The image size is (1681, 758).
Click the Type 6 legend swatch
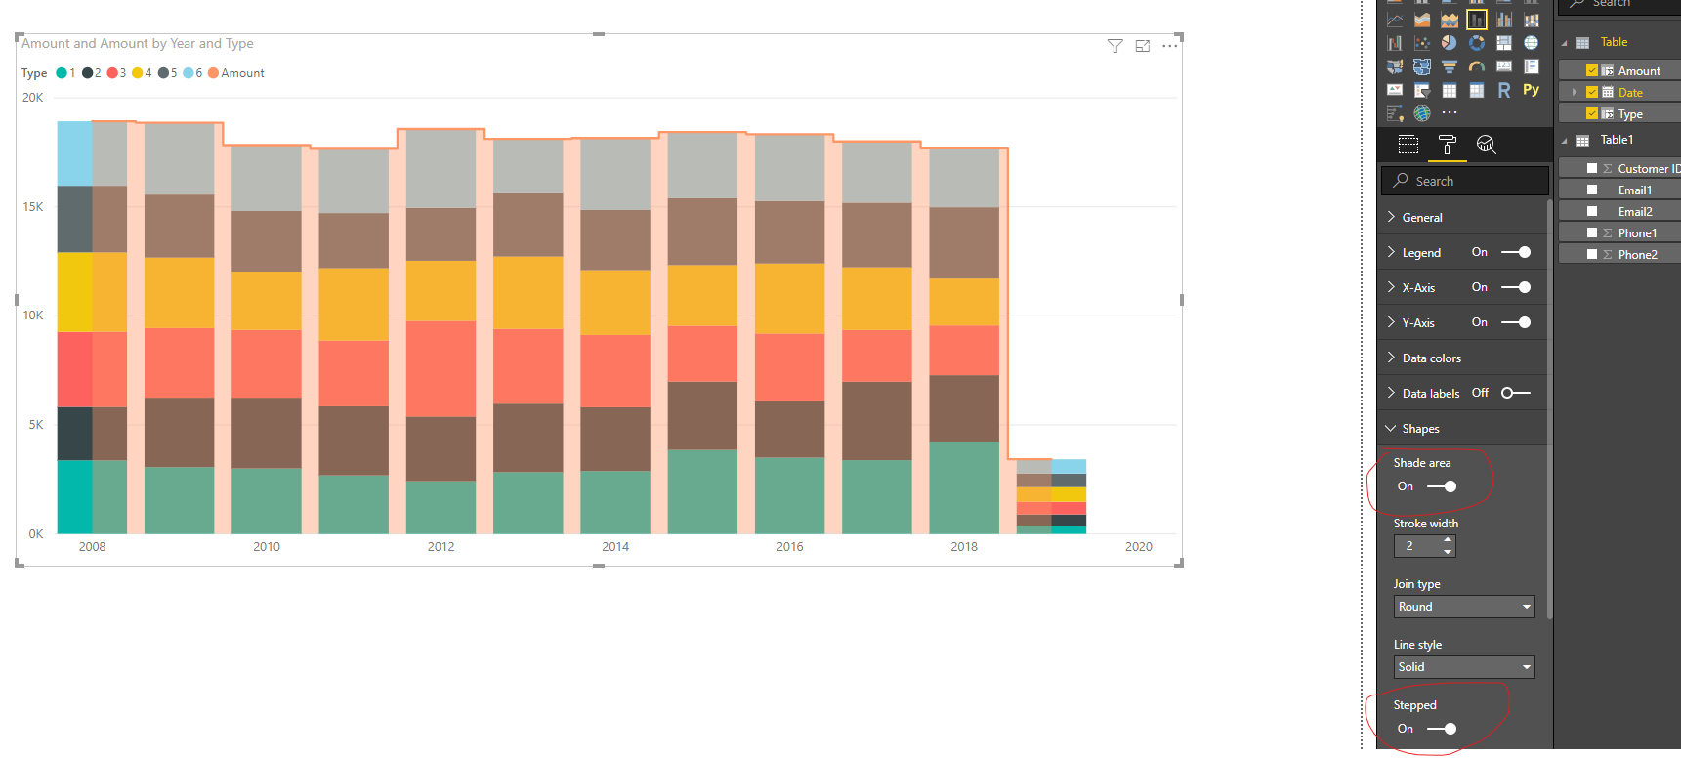coord(189,73)
